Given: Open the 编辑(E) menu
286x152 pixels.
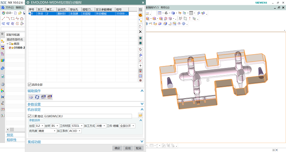Looking at the screenshot, I should coord(20,8).
